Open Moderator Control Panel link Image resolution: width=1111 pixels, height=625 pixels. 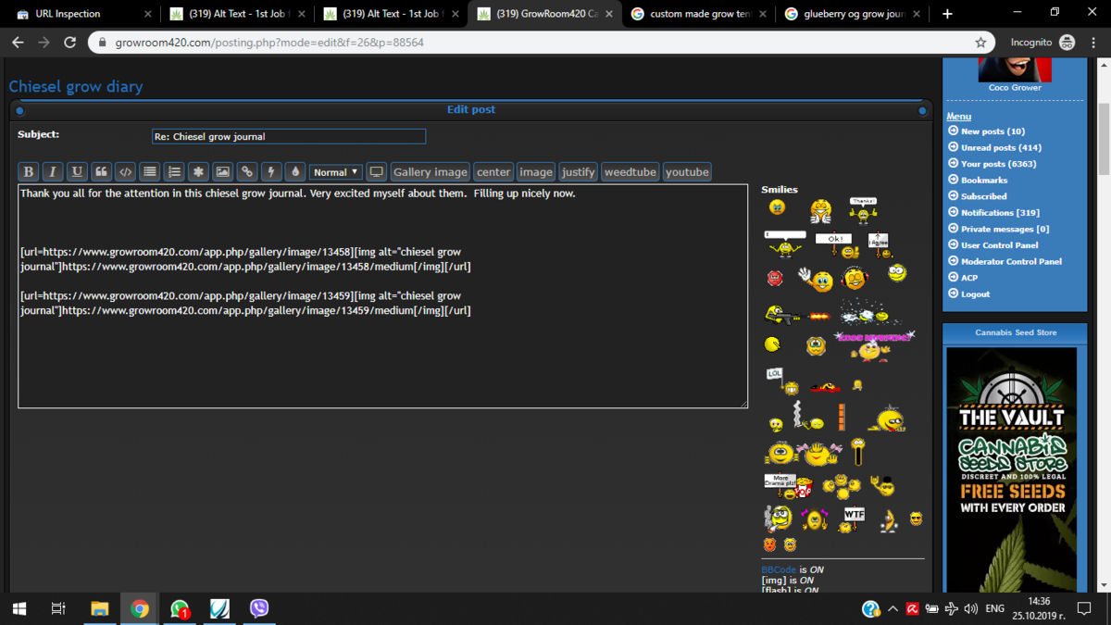tap(1011, 261)
